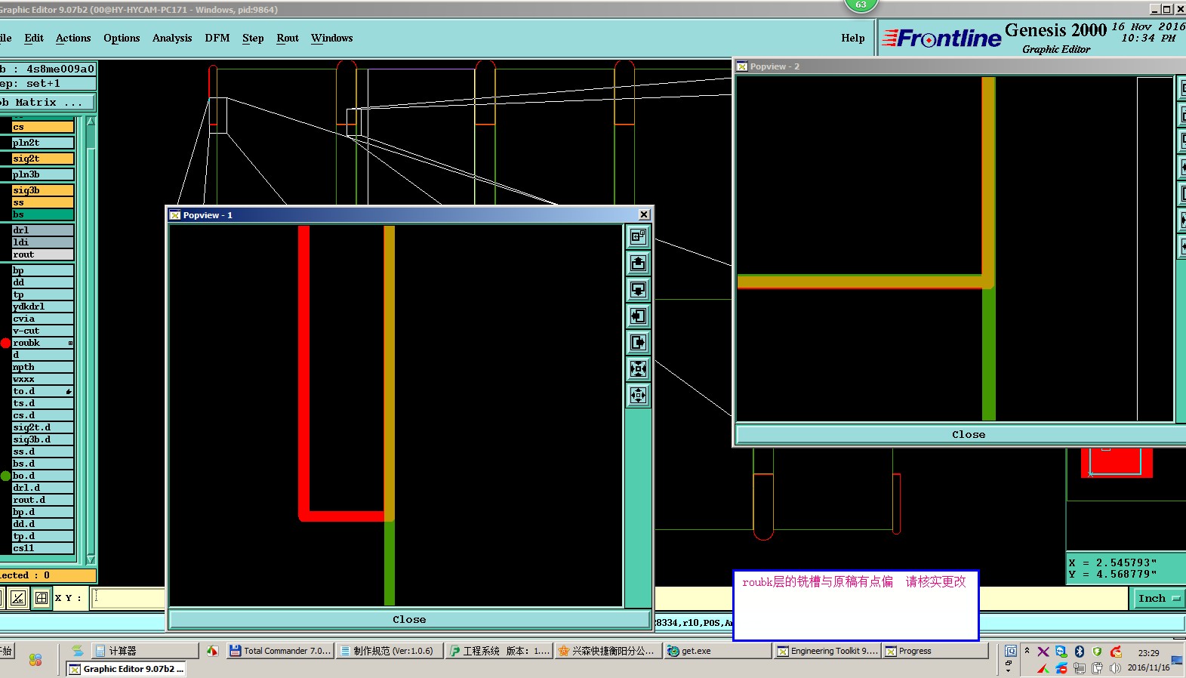Click the Close button of Popview 2

point(969,435)
